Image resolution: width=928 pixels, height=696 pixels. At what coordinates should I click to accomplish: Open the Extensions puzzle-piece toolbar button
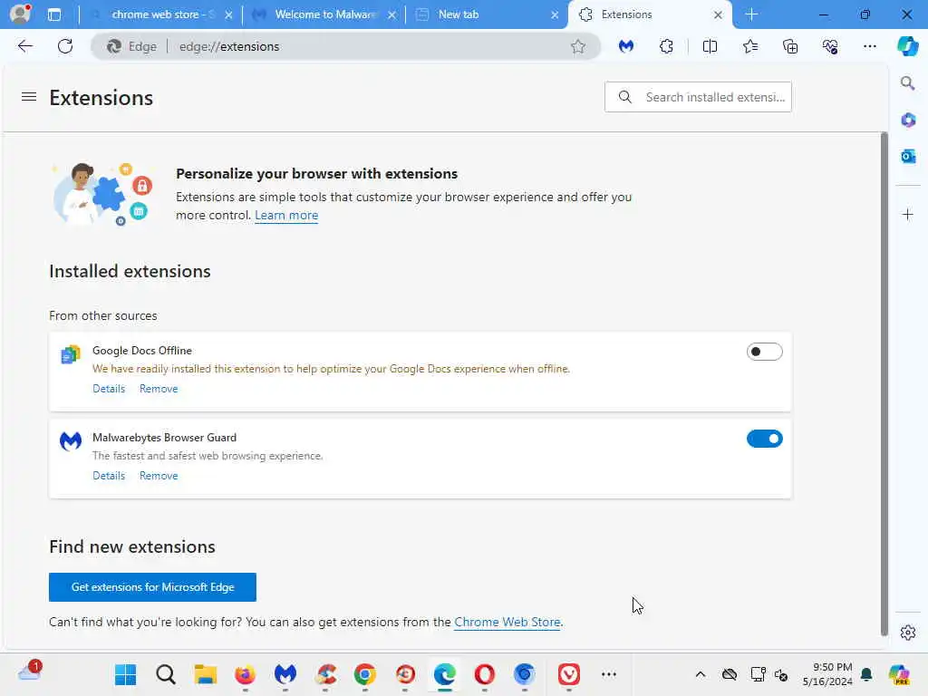click(x=666, y=46)
